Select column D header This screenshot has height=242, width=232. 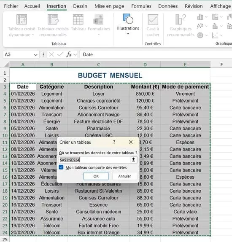145,65
